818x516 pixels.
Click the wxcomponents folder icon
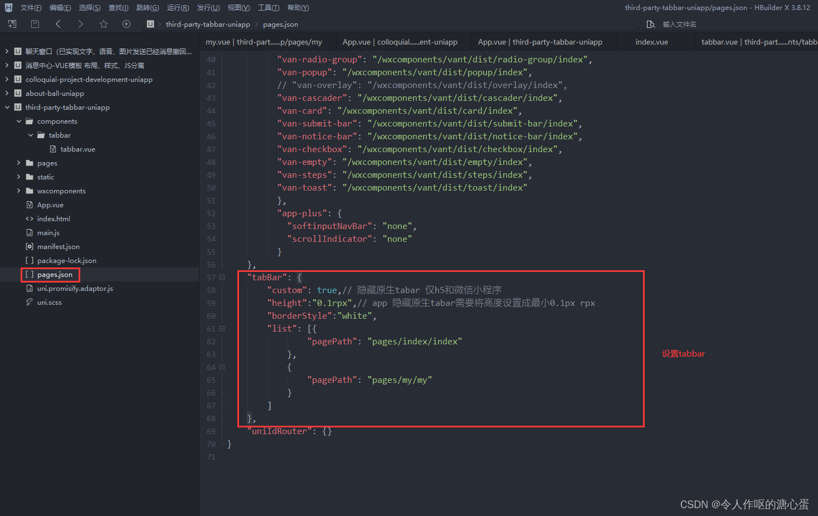(x=30, y=191)
